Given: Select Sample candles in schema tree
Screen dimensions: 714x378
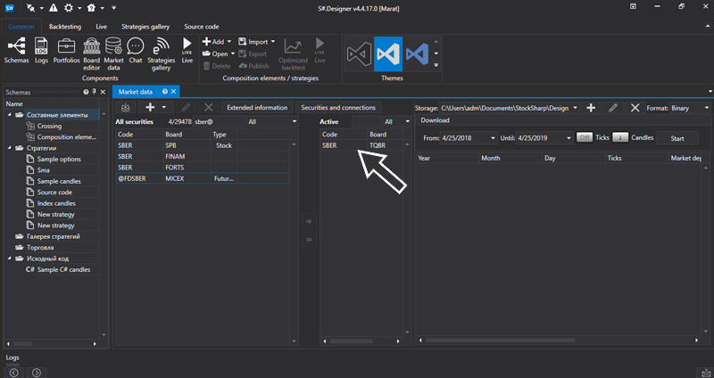Looking at the screenshot, I should click(60, 181).
